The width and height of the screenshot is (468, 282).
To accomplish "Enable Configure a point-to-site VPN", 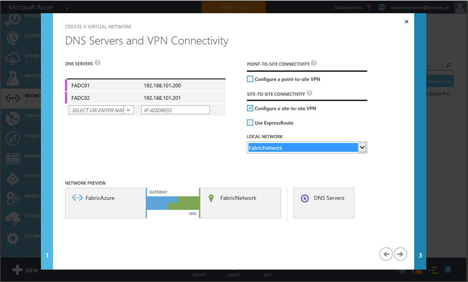I will tap(250, 79).
